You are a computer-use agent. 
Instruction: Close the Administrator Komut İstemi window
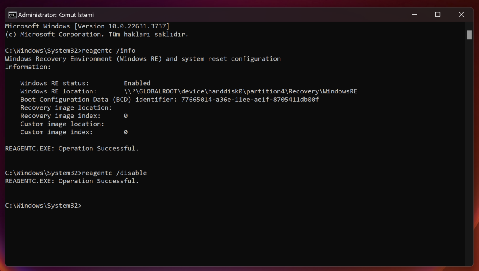coord(461,15)
